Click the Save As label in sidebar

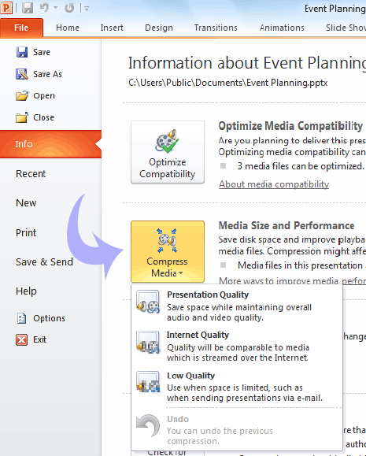click(x=47, y=74)
